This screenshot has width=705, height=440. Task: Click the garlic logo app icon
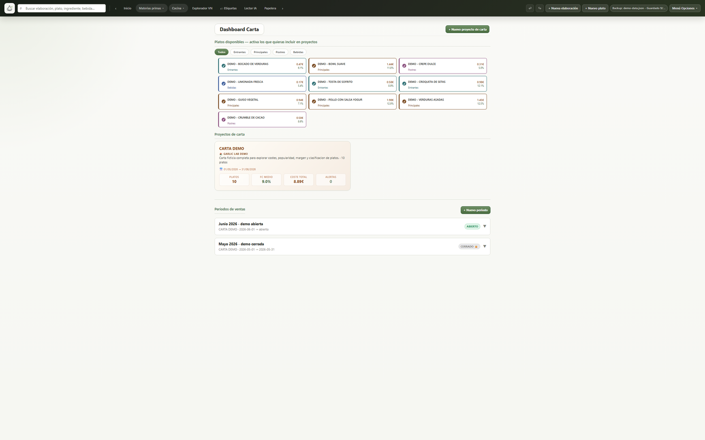9,8
